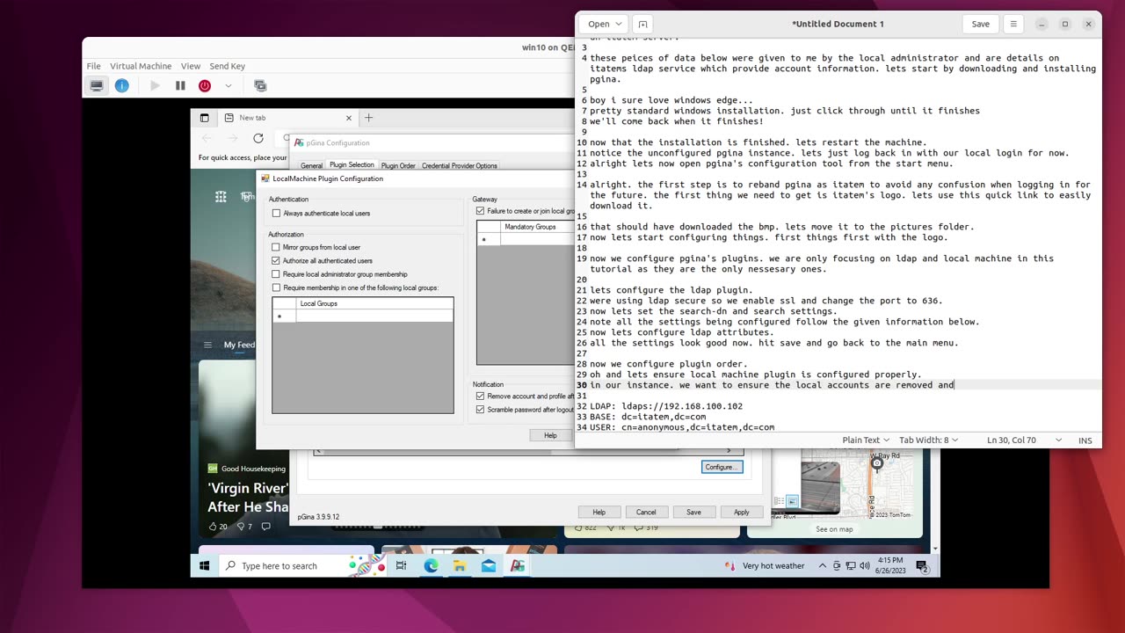
Task: Open Windows Task View
Action: click(401, 566)
